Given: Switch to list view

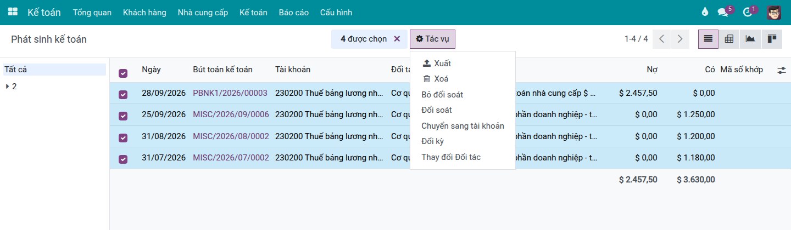Looking at the screenshot, I should tap(708, 39).
